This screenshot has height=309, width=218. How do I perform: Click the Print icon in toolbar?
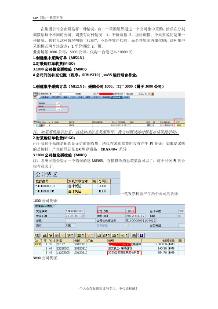[x=99, y=235]
